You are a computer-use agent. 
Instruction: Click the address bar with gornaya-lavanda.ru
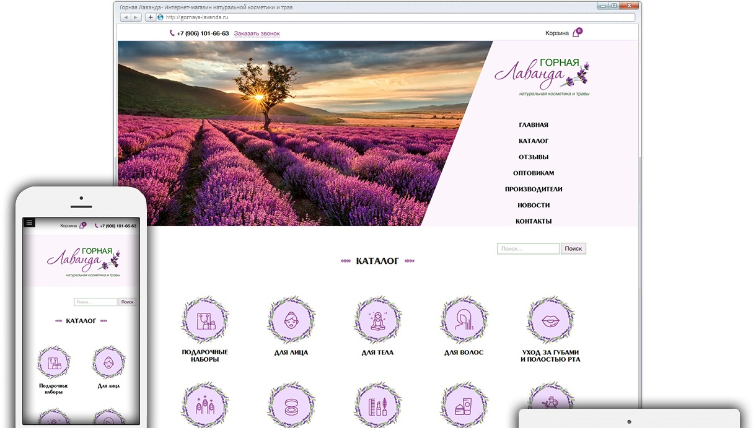coord(395,17)
